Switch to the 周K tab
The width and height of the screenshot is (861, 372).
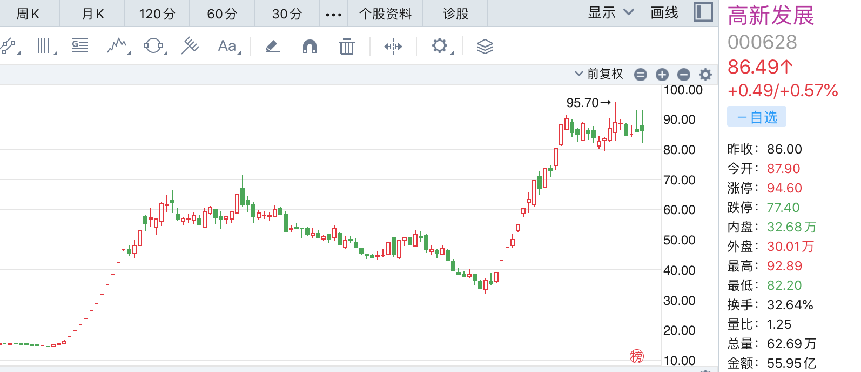pos(28,14)
